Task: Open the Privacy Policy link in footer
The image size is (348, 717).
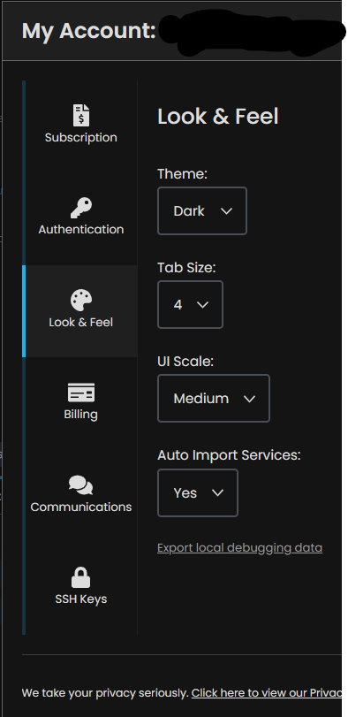Action: pos(266,693)
